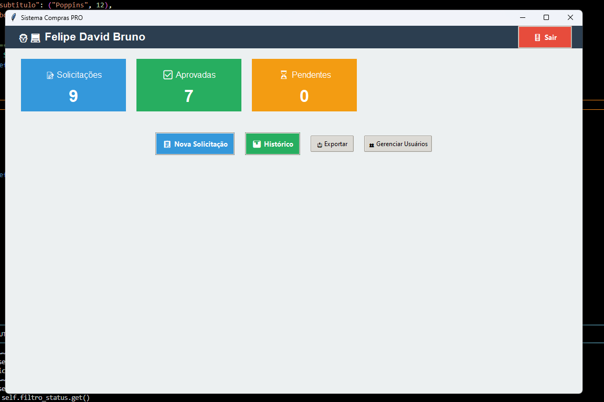Close the Sistema Compras PRO window
Image resolution: width=604 pixels, height=402 pixels.
(x=570, y=17)
